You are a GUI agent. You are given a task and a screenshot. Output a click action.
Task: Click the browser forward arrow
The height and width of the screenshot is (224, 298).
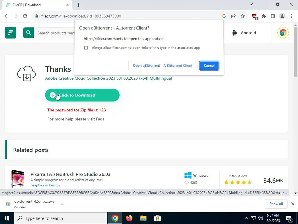point(16,16)
